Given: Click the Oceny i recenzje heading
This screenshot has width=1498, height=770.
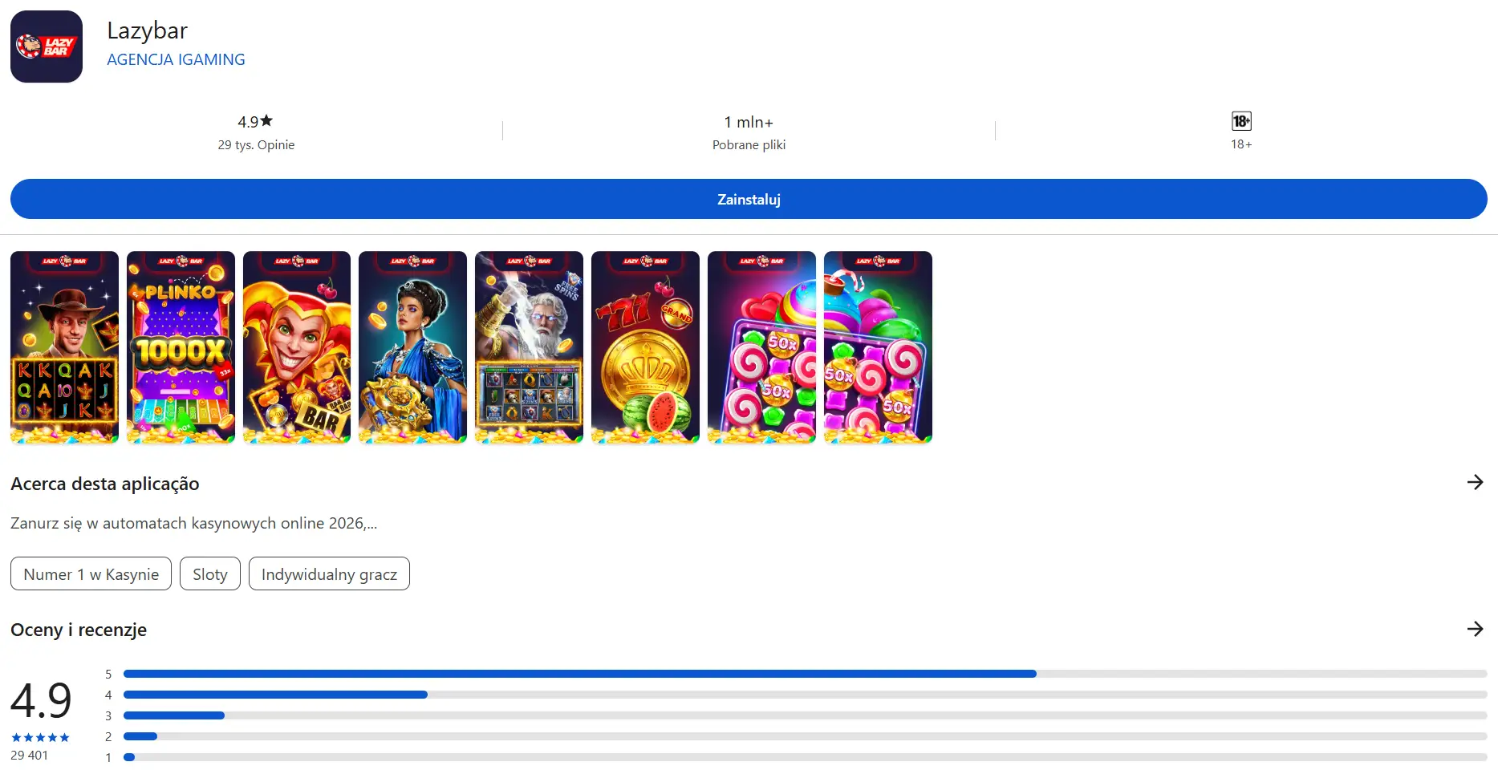Looking at the screenshot, I should click(x=79, y=630).
